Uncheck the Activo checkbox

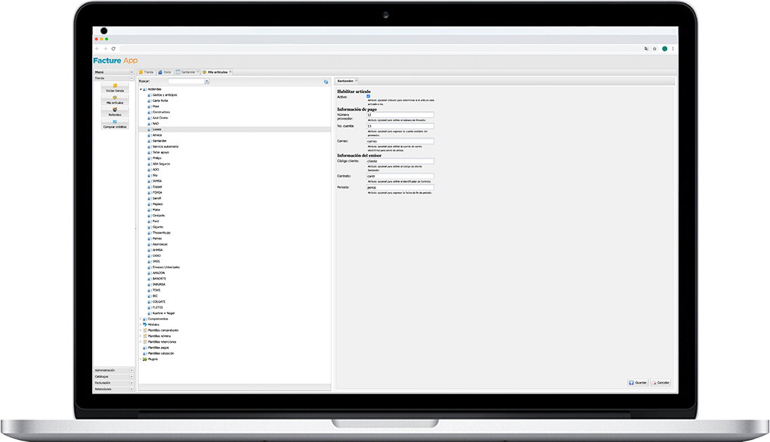pos(368,96)
